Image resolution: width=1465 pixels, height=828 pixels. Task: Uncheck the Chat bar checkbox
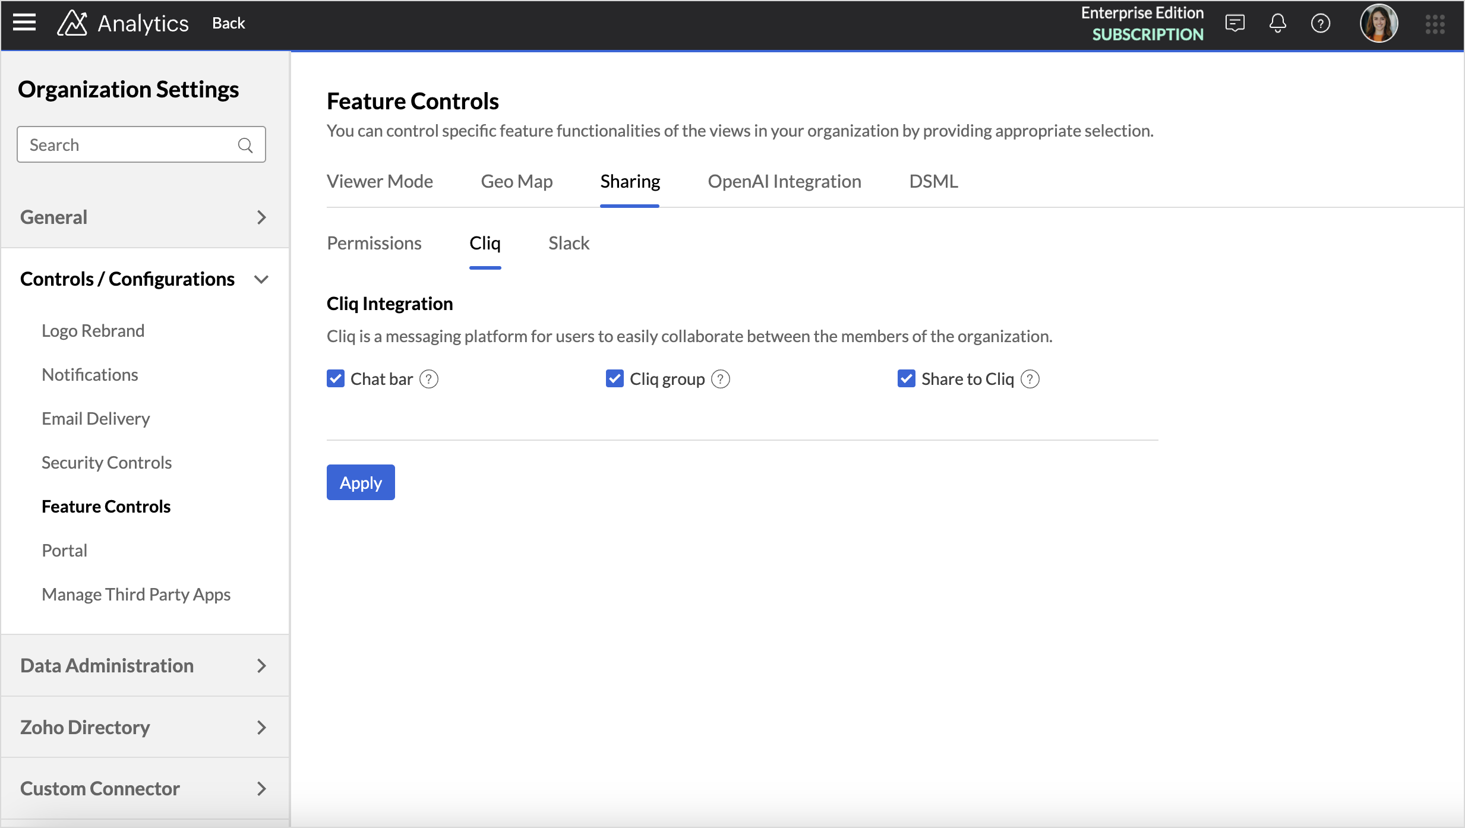point(336,378)
